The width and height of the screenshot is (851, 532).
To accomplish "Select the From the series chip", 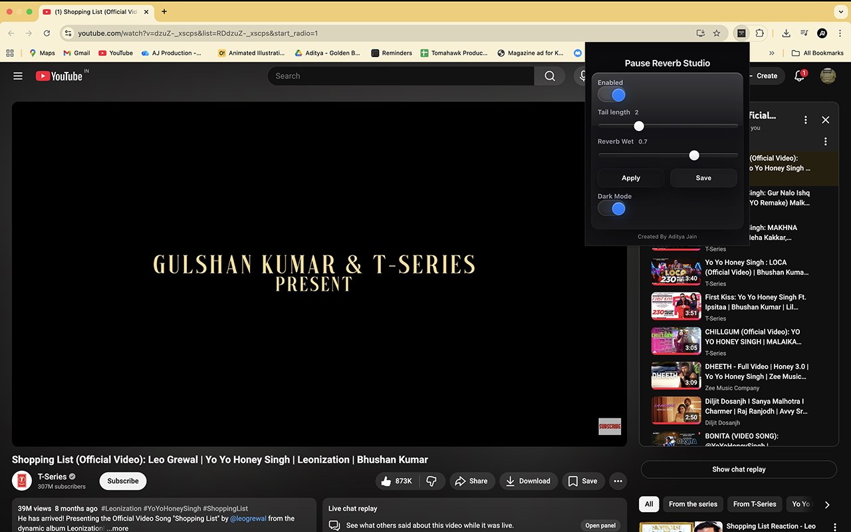I will coord(693,504).
